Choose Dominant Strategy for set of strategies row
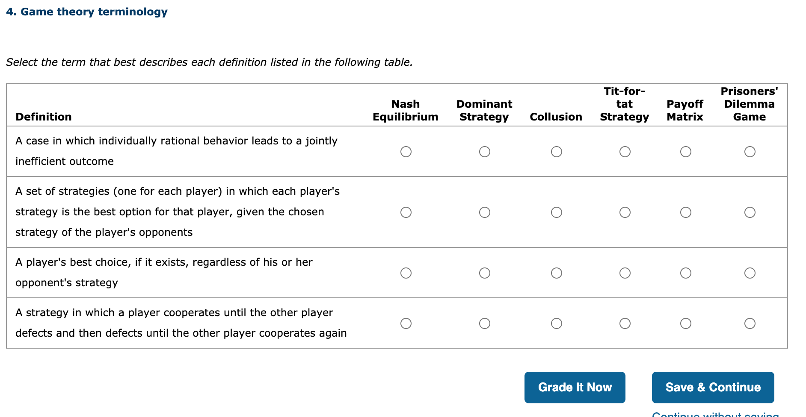The image size is (806, 417). [x=484, y=212]
